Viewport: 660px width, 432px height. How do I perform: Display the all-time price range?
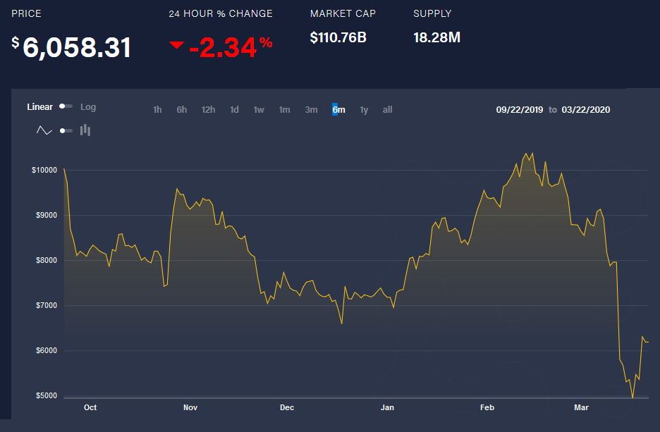pos(387,109)
